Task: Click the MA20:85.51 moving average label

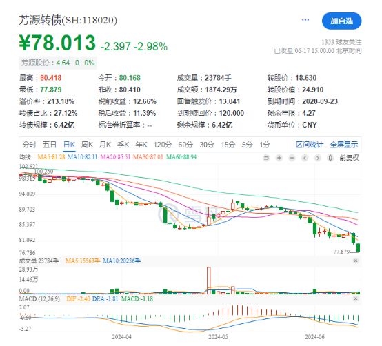Action: pos(115,157)
